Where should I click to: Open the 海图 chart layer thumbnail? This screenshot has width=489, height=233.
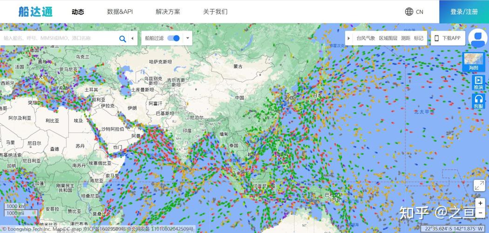pos(474,62)
